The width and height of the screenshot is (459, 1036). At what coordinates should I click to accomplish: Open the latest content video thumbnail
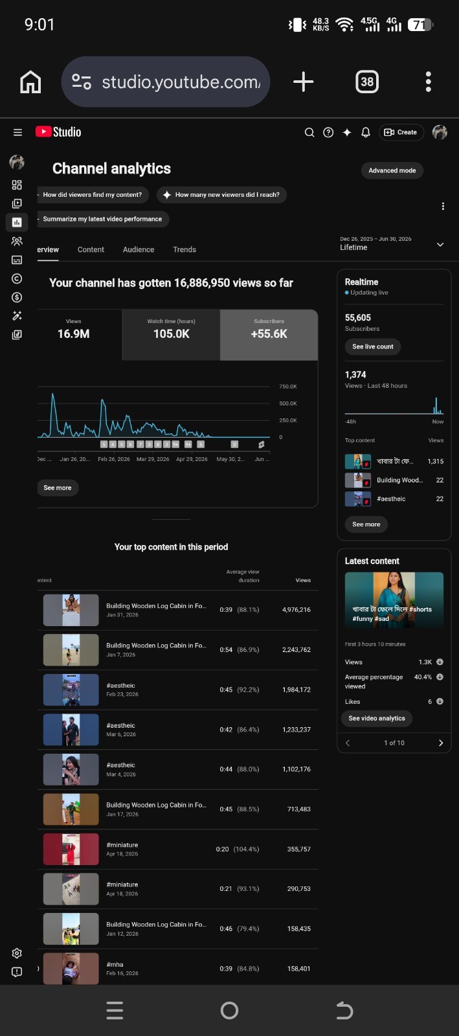tap(394, 600)
